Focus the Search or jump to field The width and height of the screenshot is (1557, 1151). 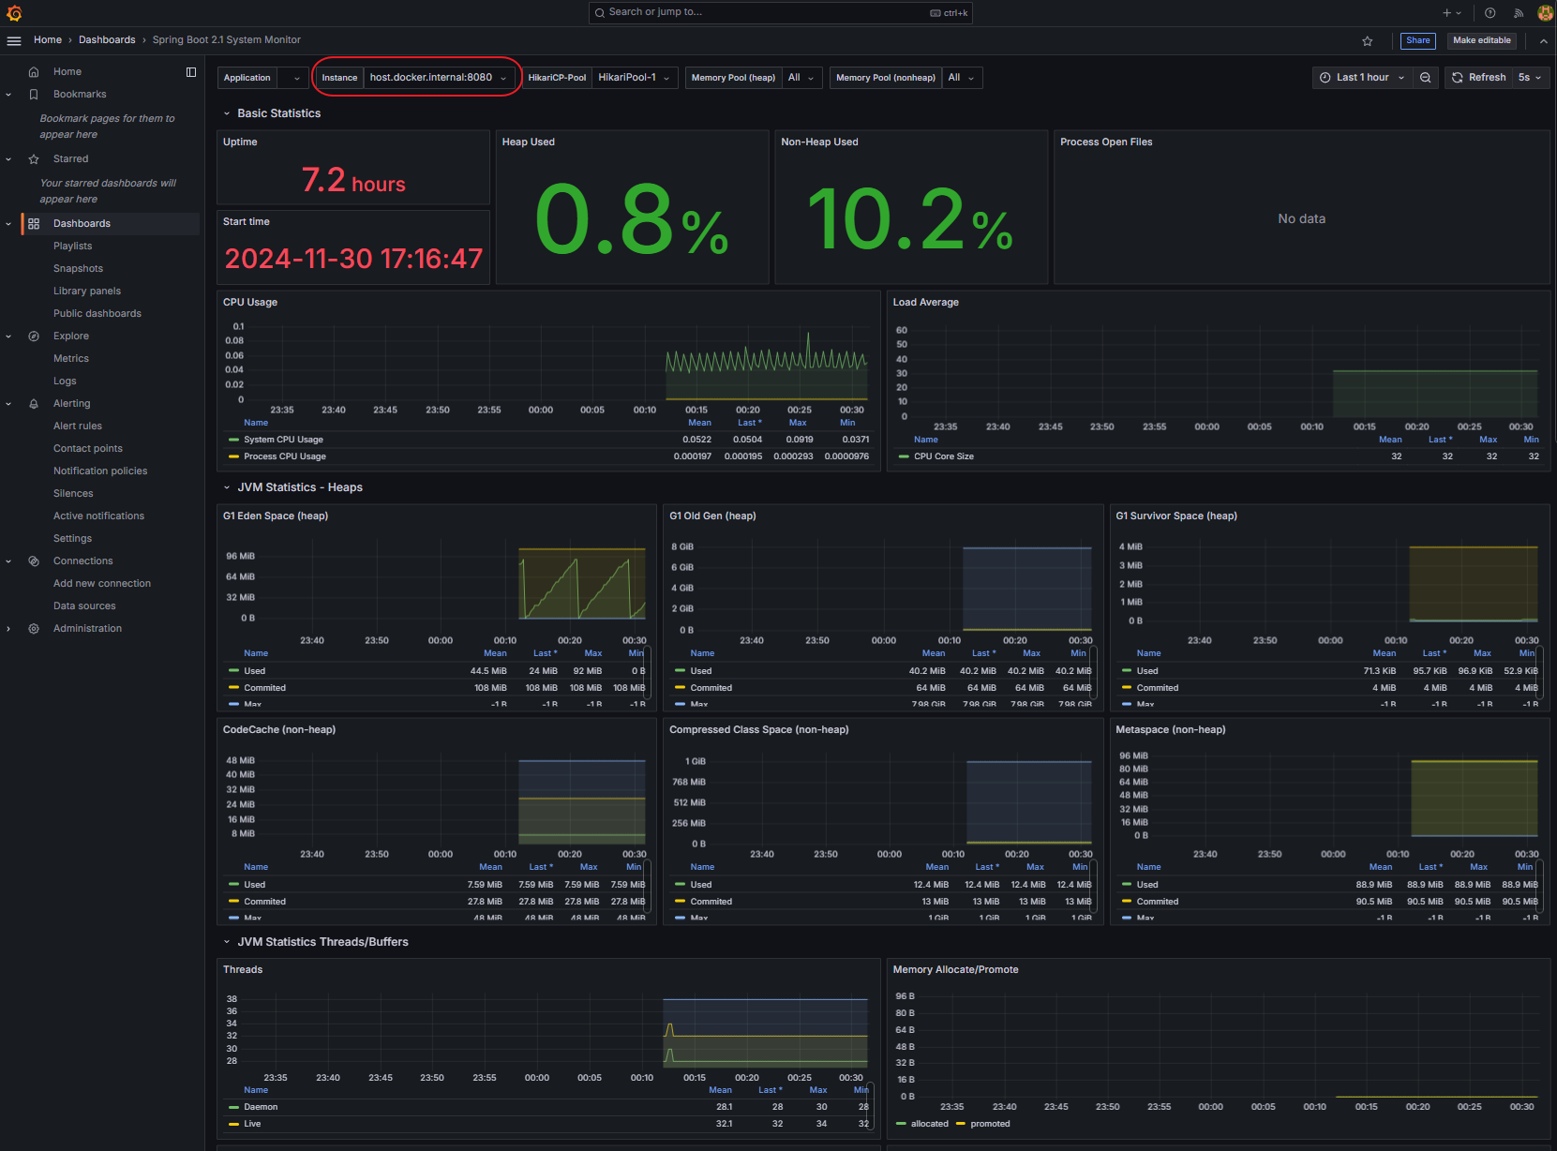781,13
